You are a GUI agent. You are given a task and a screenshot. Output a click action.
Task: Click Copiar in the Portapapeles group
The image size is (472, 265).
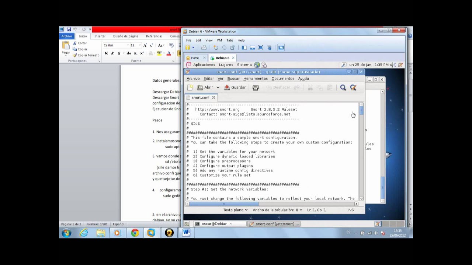tap(80, 49)
